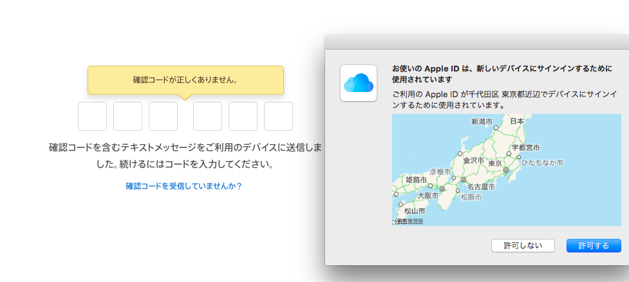Click the 姫路市 label on the map

coord(416,180)
